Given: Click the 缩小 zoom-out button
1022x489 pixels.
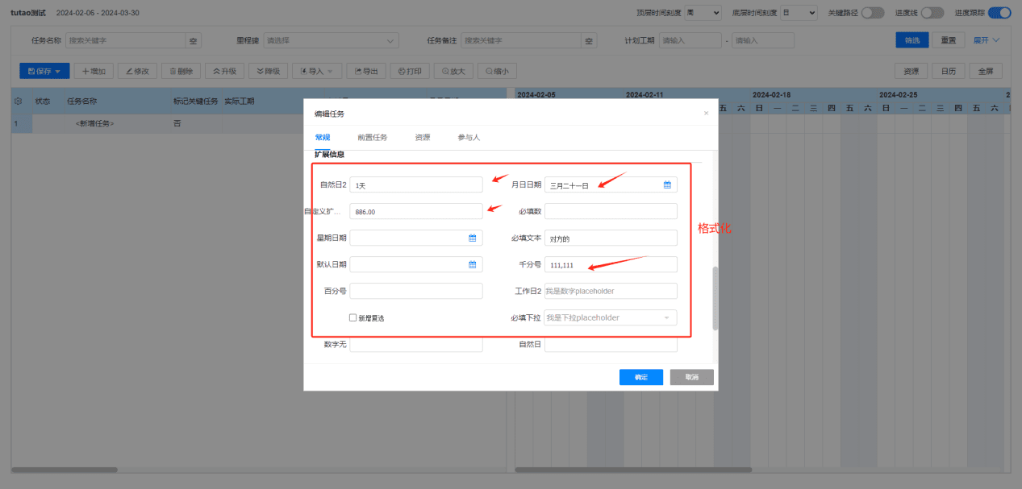Looking at the screenshot, I should pos(497,71).
